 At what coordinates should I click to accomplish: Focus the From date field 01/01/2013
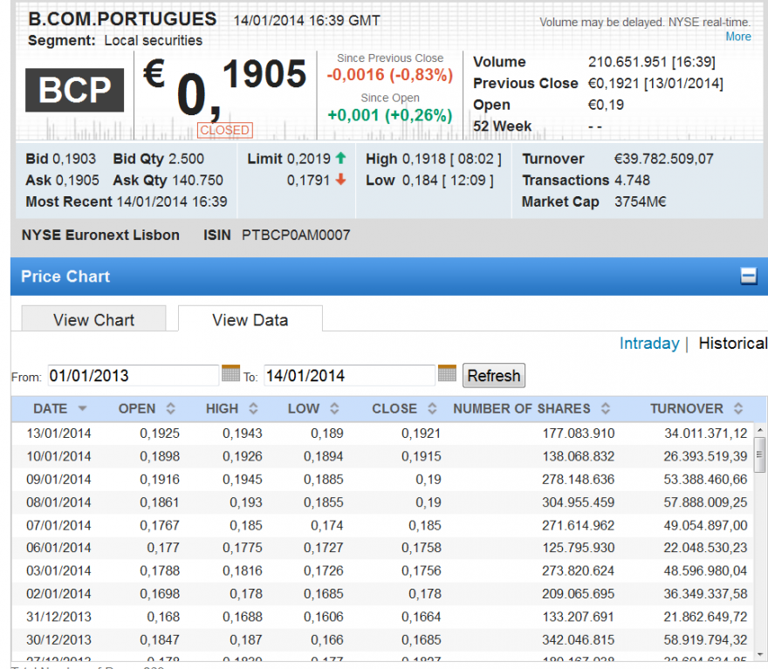pyautogui.click(x=133, y=375)
